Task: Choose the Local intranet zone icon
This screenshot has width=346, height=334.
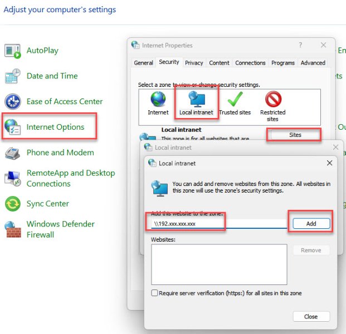Action: pos(196,100)
